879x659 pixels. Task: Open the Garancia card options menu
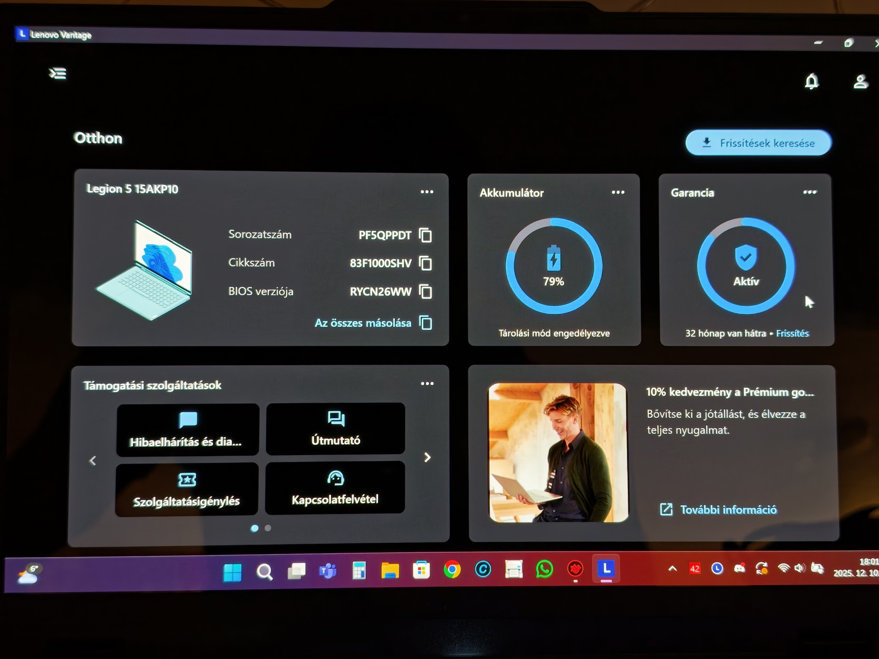tap(810, 192)
